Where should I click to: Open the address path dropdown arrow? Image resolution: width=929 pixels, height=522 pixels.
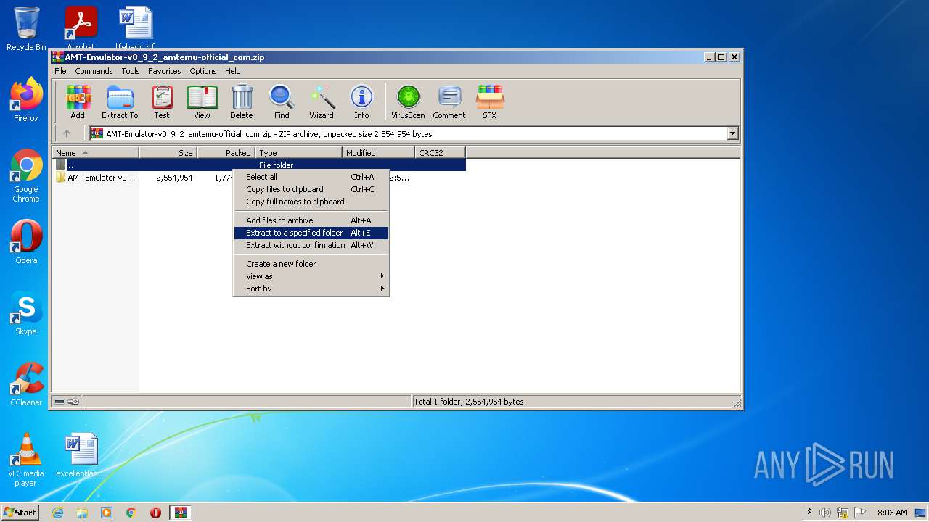tap(732, 133)
